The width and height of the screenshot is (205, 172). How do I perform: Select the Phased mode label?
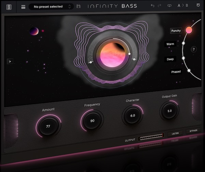176,72
